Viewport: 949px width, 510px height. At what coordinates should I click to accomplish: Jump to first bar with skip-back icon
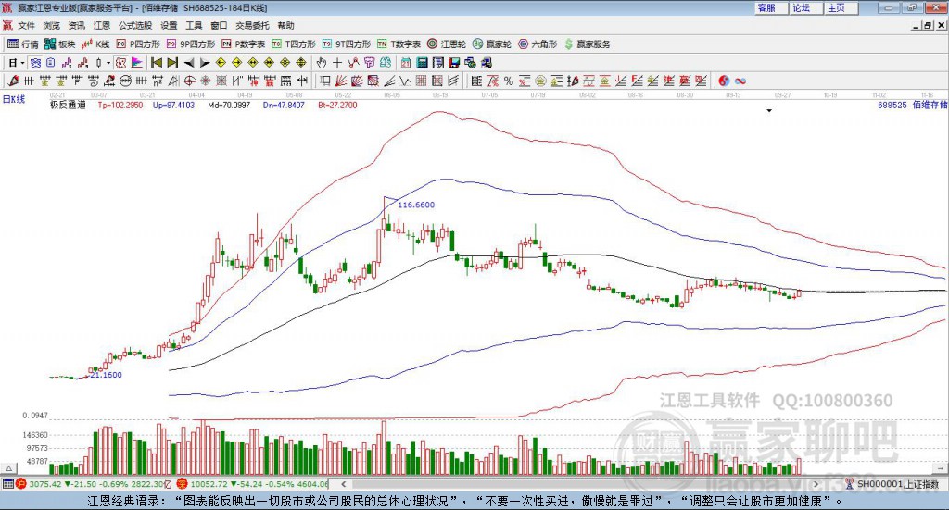(x=156, y=63)
